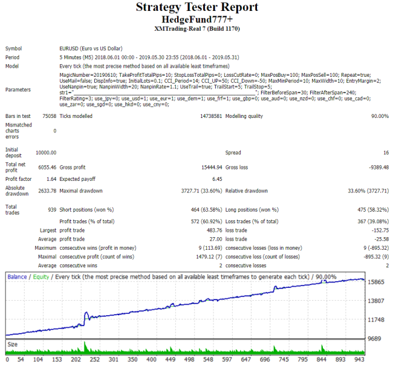Click the Expected payoff value 6.45
Image resolution: width=393 pixels, height=366 pixels.
(217, 179)
